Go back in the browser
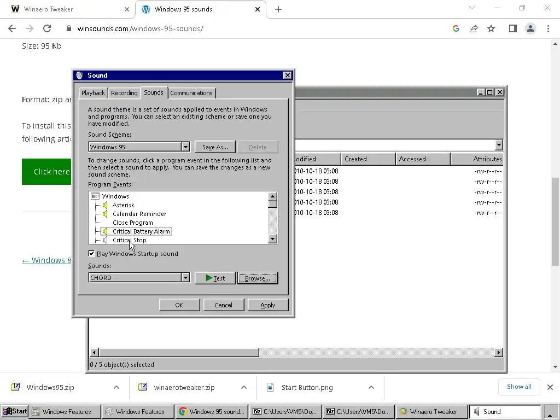The width and height of the screenshot is (560, 420). pyautogui.click(x=12, y=28)
